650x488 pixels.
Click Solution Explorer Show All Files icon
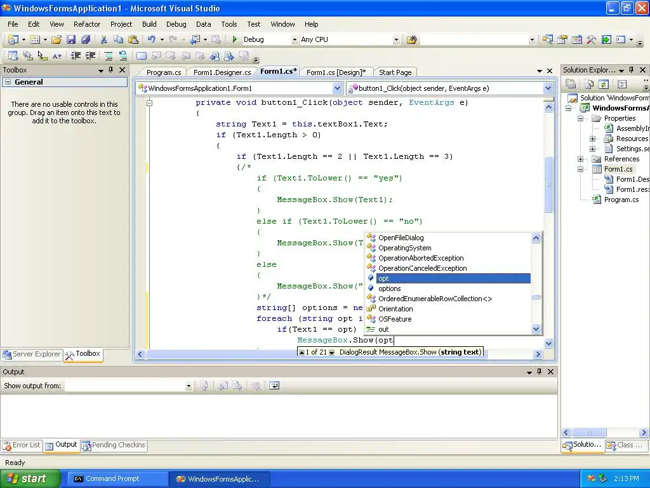[588, 85]
